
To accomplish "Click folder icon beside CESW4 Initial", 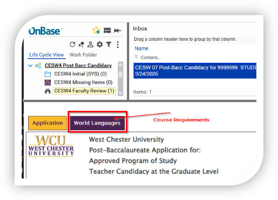I will (47, 74).
